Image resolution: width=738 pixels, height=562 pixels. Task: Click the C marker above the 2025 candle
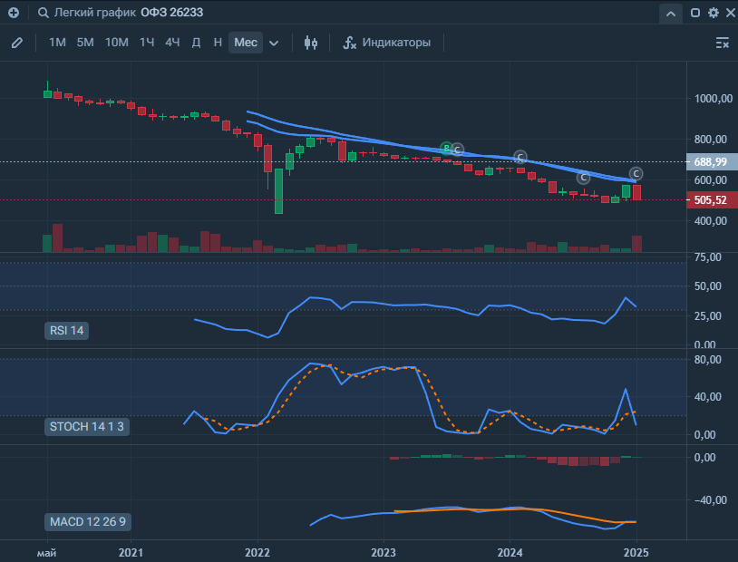point(636,173)
